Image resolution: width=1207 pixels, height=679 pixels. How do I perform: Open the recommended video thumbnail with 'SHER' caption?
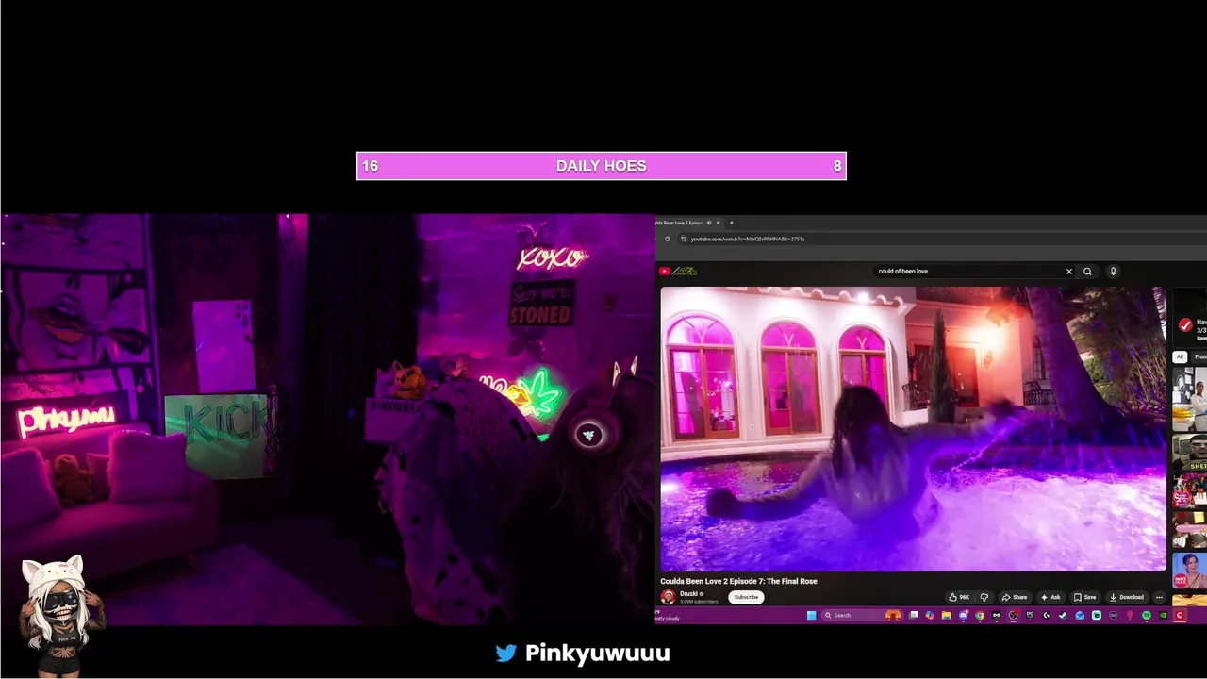pos(1189,453)
